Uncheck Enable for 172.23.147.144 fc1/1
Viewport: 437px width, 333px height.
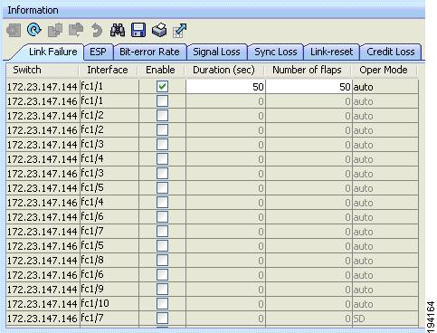tap(162, 87)
